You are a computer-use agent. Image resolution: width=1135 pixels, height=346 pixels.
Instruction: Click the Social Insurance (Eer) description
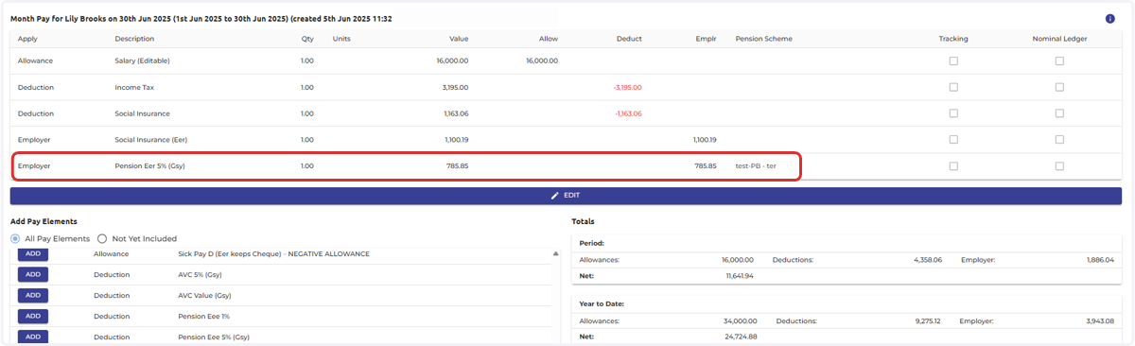(x=151, y=140)
